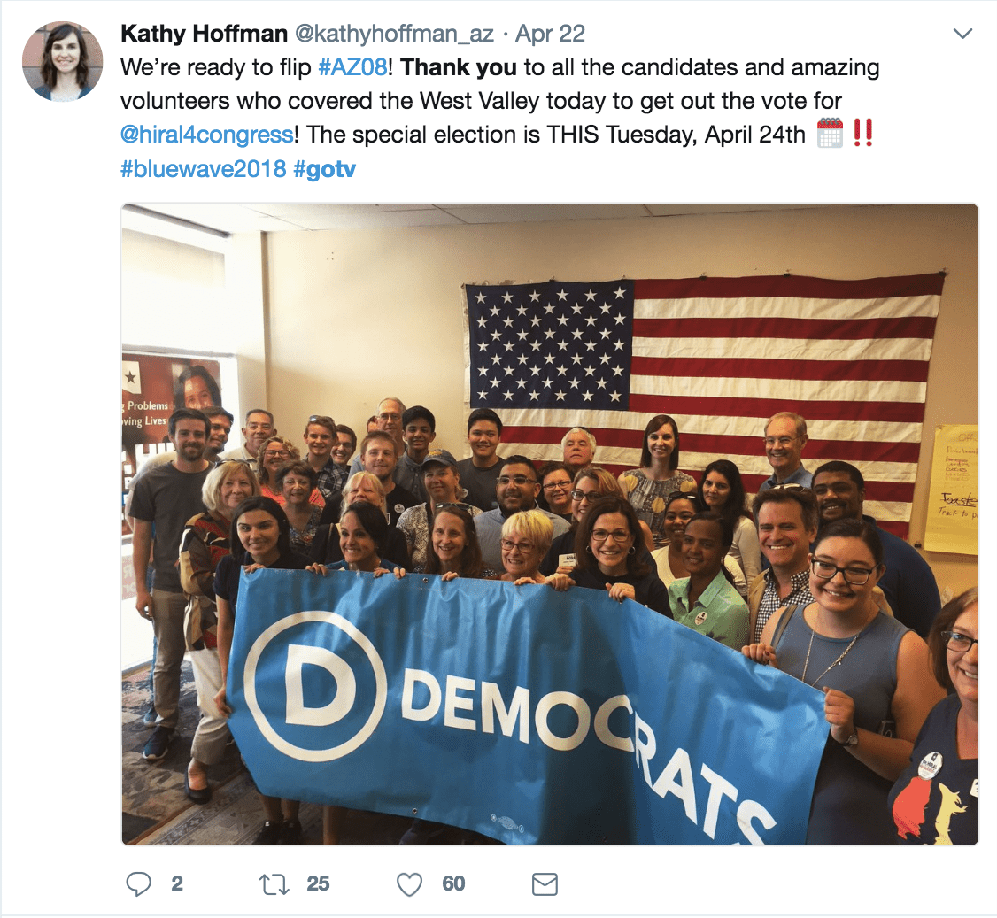
Task: Open the #bluewave2018 hashtag
Action: 204,168
